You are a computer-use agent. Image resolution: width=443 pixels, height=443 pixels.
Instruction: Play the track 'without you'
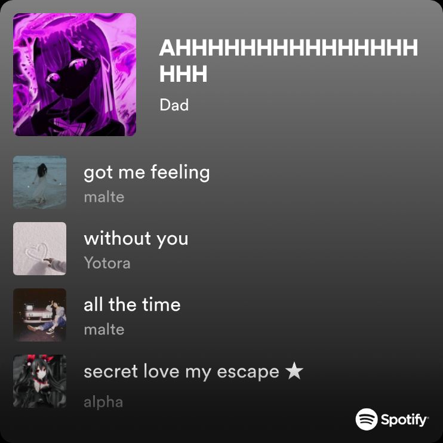136,239
